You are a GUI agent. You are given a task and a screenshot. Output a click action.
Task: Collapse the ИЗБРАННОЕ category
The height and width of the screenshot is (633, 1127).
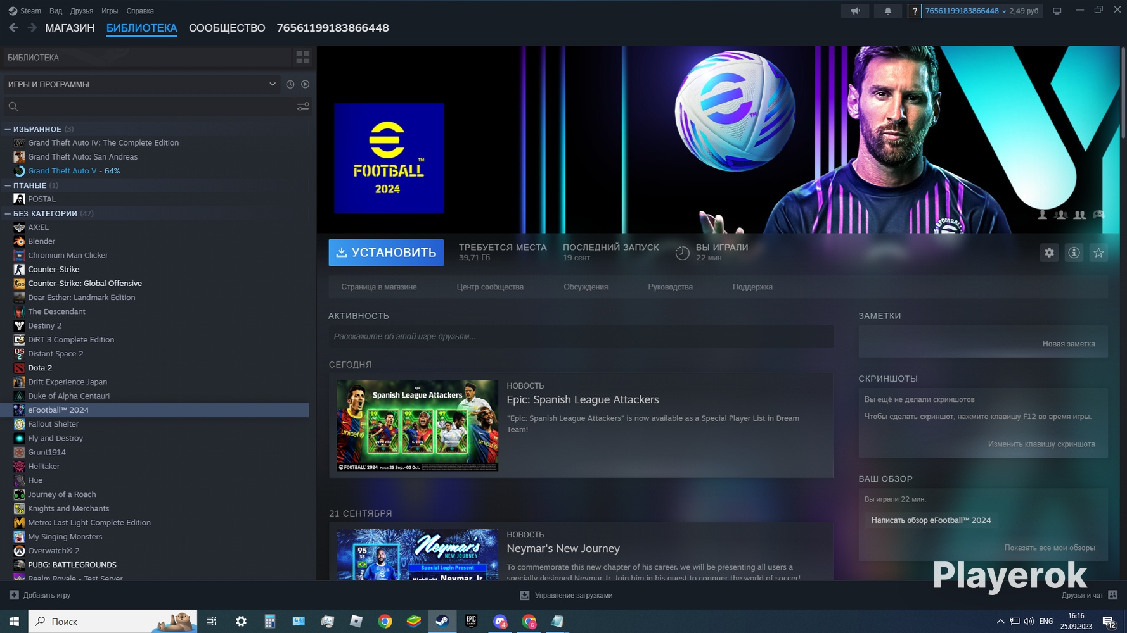click(x=8, y=129)
